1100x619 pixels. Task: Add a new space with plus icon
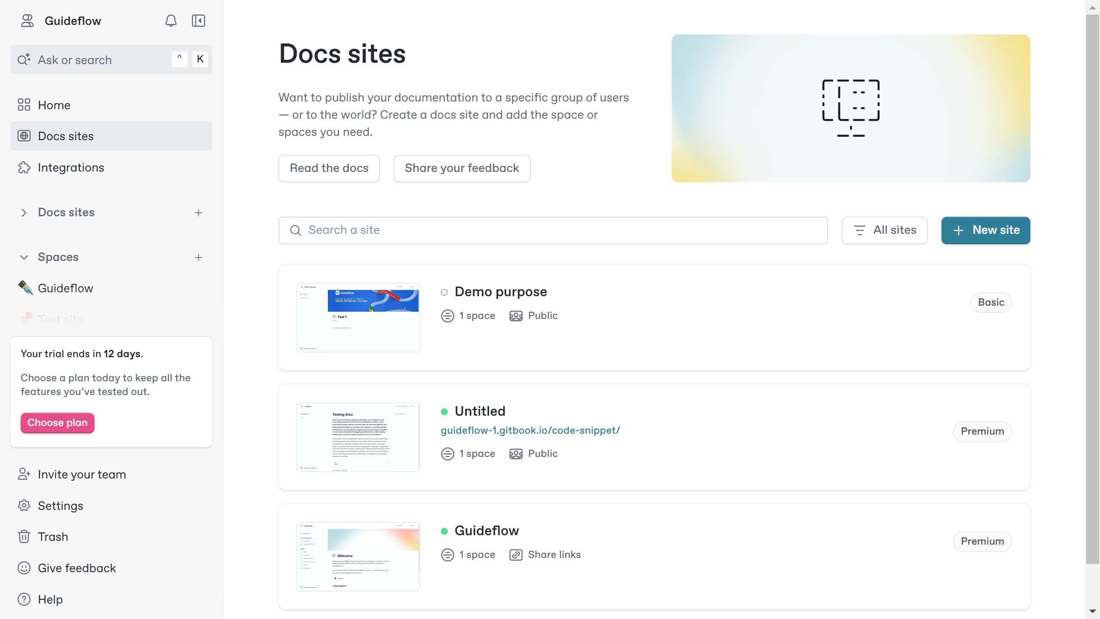pyautogui.click(x=199, y=257)
